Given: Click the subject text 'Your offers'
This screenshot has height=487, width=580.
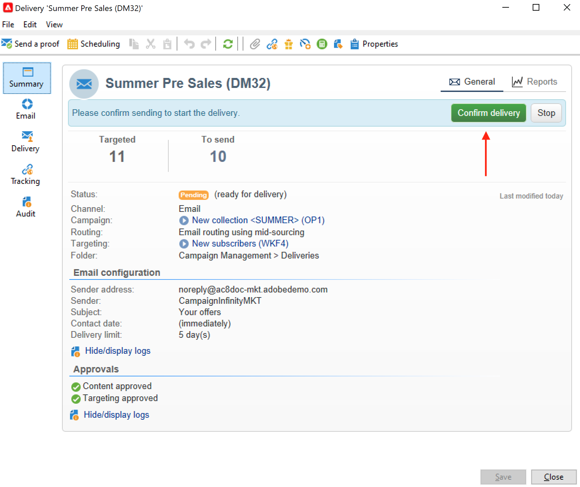Looking at the screenshot, I should (200, 312).
